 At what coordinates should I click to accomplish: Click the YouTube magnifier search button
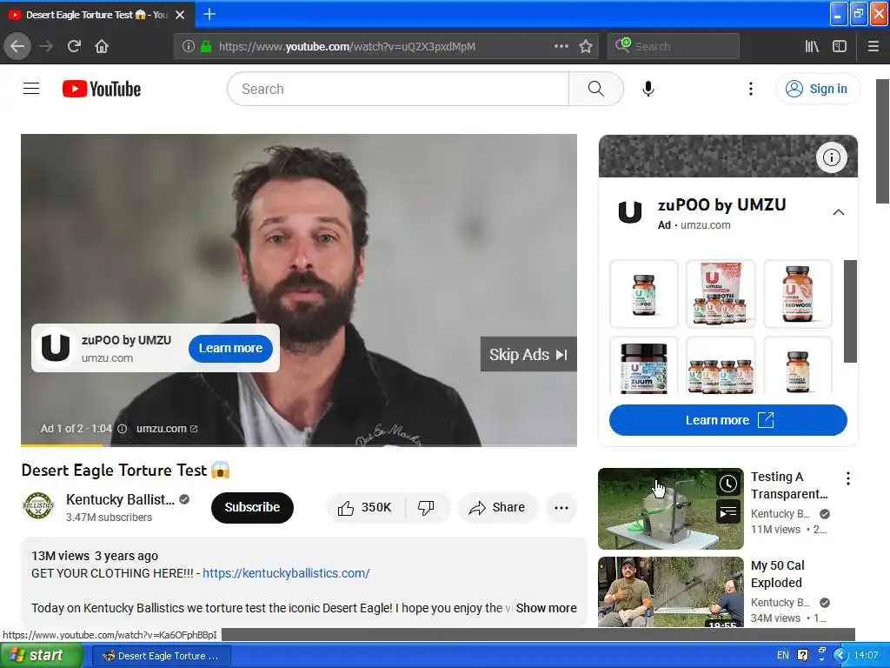click(x=596, y=89)
